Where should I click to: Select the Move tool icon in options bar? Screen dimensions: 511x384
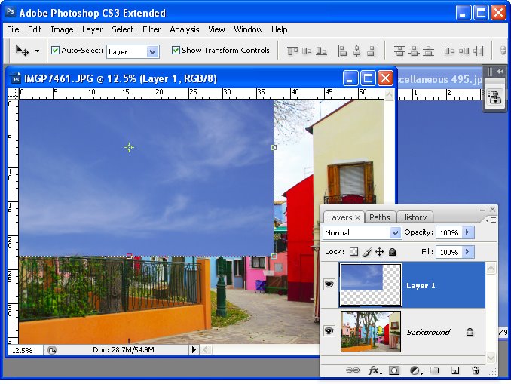click(x=22, y=51)
